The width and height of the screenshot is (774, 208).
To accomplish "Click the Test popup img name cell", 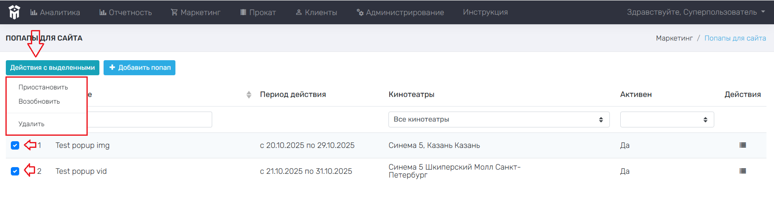I will (x=83, y=145).
